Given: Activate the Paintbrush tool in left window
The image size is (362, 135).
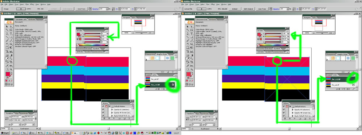Looking at the screenshot, I should (x=7, y=40).
